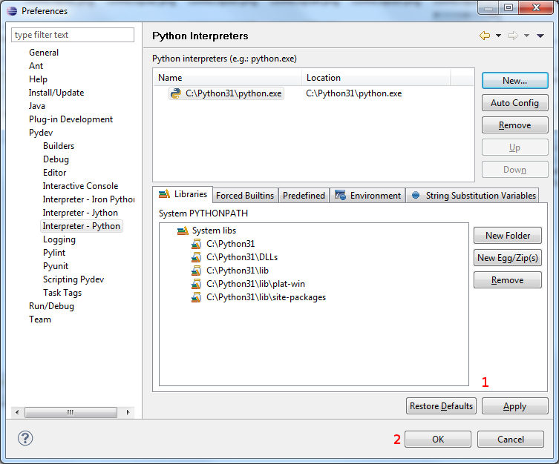Click the tree scrollbar right arrow
The image size is (559, 464).
(128, 412)
